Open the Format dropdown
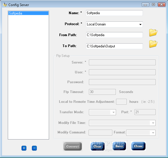 pos(141,133)
